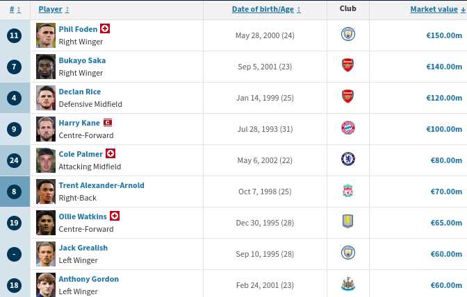Sort table by Player column header
Image resolution: width=467 pixels, height=297 pixels.
tap(50, 10)
